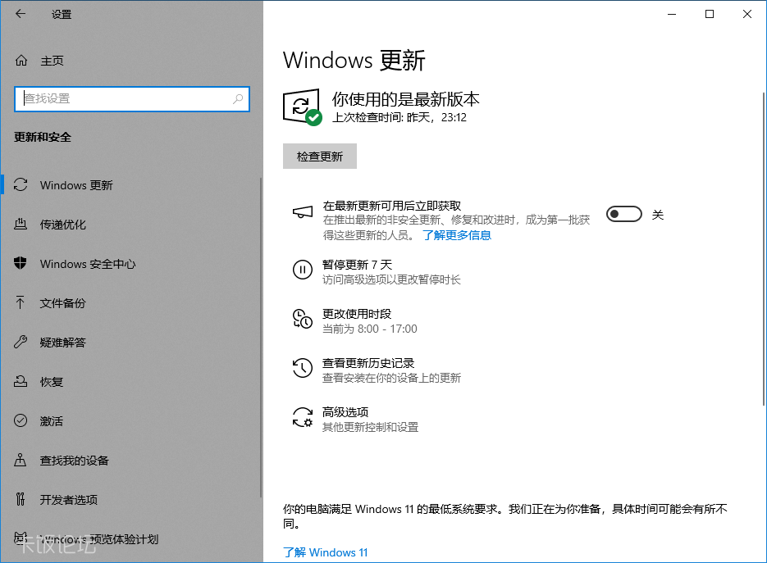Click the 主页 home icon
The image size is (767, 563).
[21, 61]
